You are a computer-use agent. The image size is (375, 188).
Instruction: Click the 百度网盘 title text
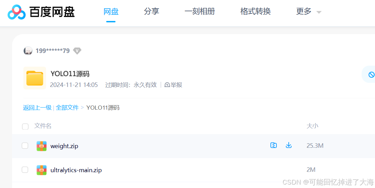pos(52,12)
